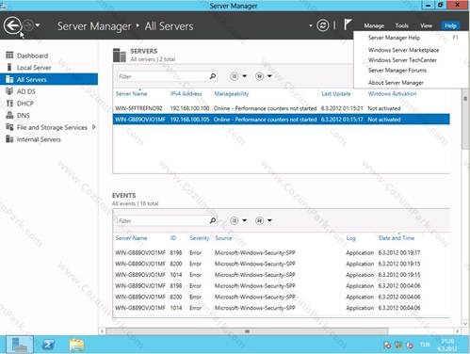Open Dashboard in the sidebar
The height and width of the screenshot is (354, 470).
[x=32, y=56]
